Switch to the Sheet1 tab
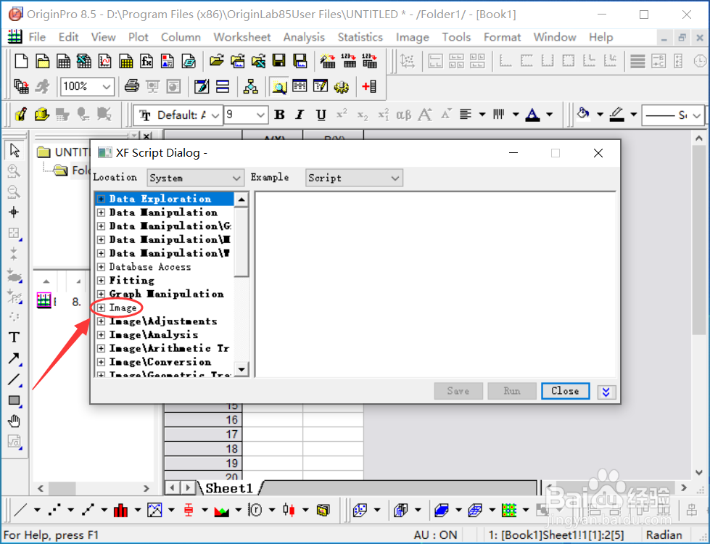710x544 pixels. [229, 488]
